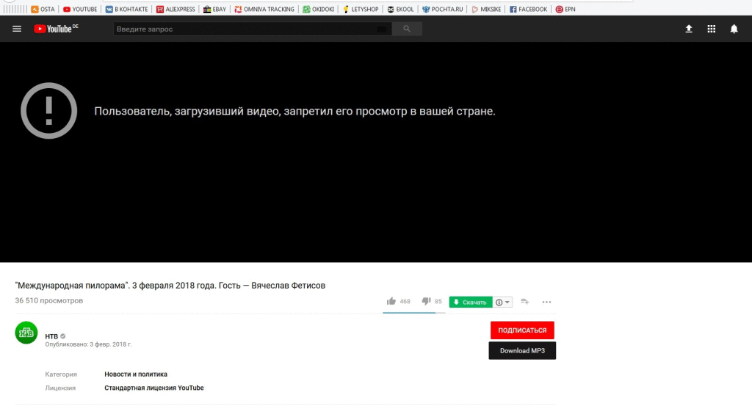Expand the dropdown arrow next to Скачать
Image resolution: width=752 pixels, height=409 pixels.
(507, 303)
